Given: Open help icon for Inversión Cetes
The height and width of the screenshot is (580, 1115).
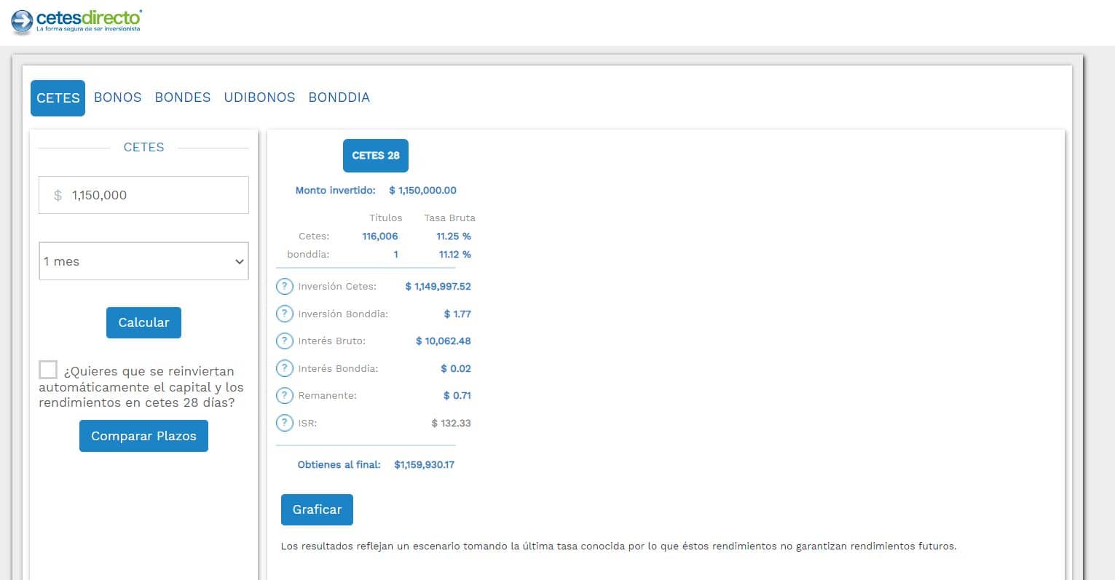Looking at the screenshot, I should click(x=285, y=286).
